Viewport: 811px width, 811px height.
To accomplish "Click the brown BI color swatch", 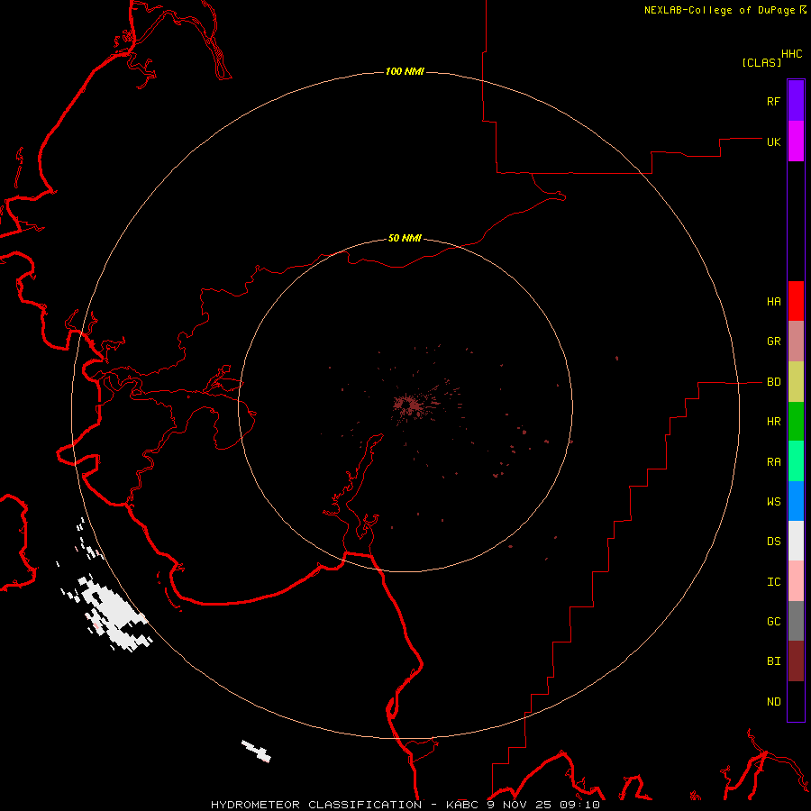I will [796, 661].
